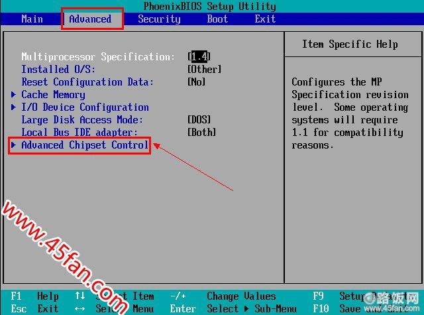Change the Local Bus IDE adapter value Both
424x315 pixels.
pyautogui.click(x=202, y=133)
